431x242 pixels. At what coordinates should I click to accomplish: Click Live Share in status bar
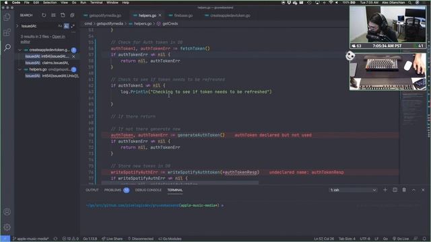click(x=112, y=239)
